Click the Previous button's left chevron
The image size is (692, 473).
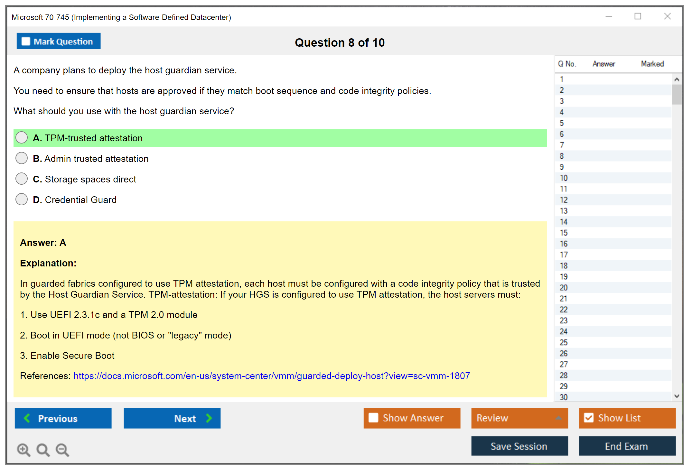27,418
